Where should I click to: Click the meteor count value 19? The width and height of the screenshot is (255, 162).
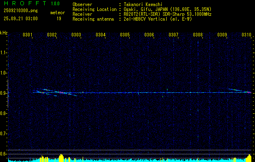pyautogui.click(x=59, y=19)
